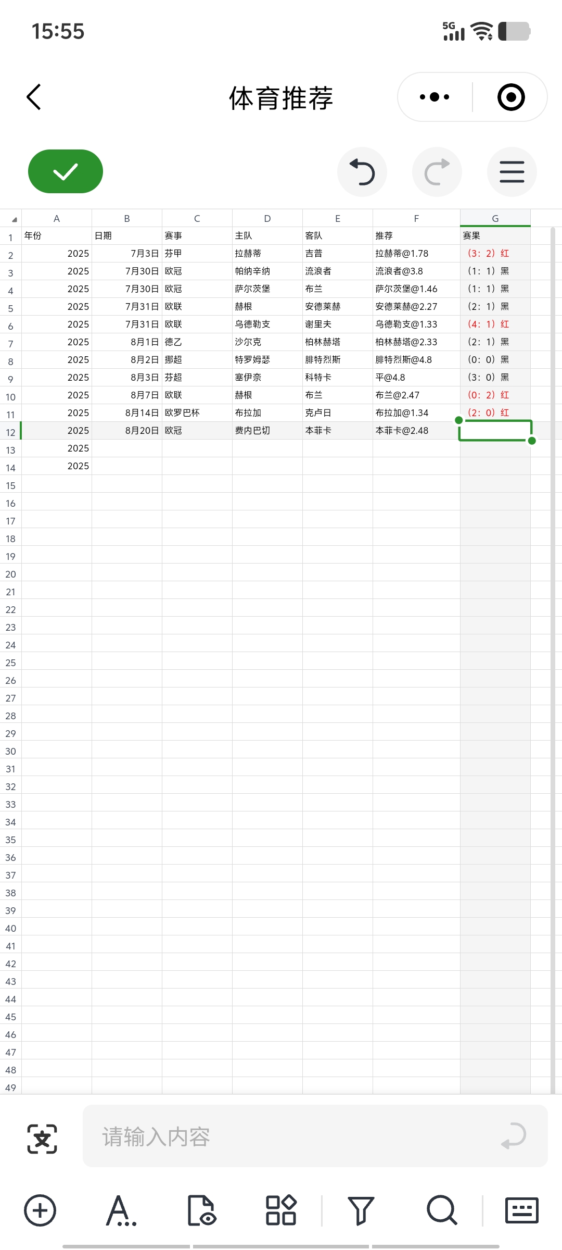This screenshot has height=1250, width=562.
Task: Open the three-dots more options menu
Action: [435, 97]
